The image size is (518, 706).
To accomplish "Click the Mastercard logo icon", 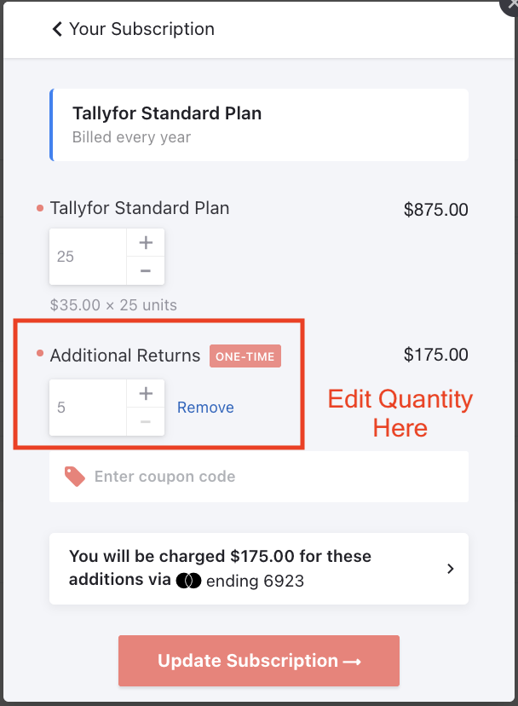I will coord(188,581).
